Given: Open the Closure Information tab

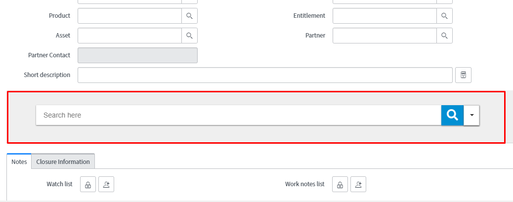Looking at the screenshot, I should [x=63, y=162].
